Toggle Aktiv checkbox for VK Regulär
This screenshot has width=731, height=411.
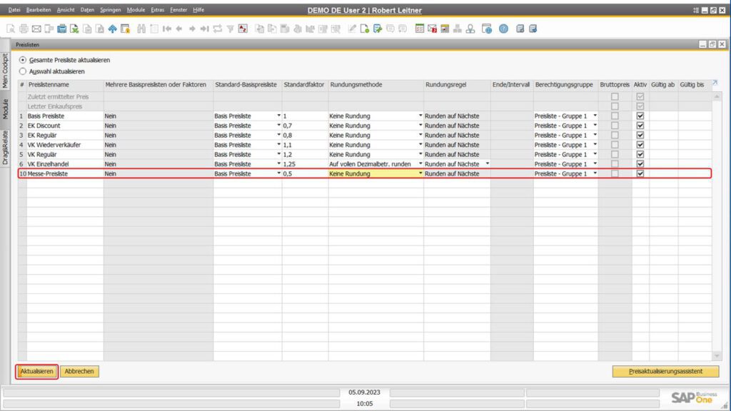point(640,154)
